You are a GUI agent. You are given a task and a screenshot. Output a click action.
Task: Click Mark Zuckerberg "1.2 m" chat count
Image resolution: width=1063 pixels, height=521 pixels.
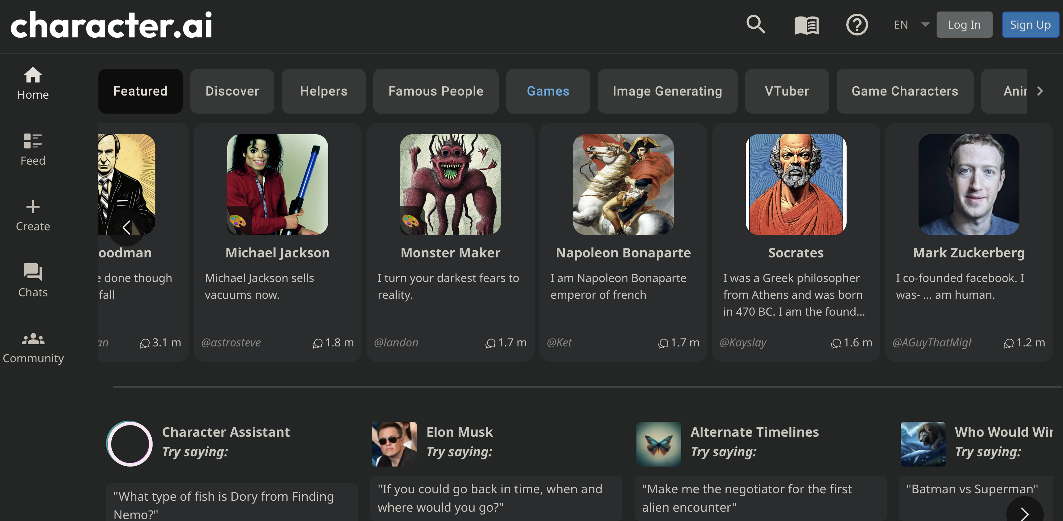click(x=1025, y=342)
